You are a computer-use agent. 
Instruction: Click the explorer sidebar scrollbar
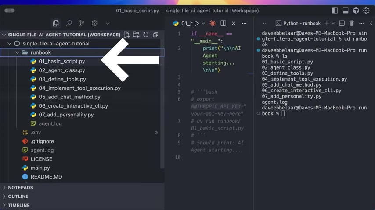point(162,104)
